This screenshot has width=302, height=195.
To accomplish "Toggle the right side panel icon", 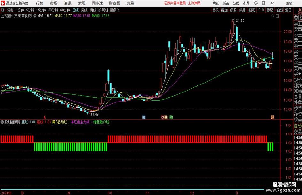I will pos(277,16).
